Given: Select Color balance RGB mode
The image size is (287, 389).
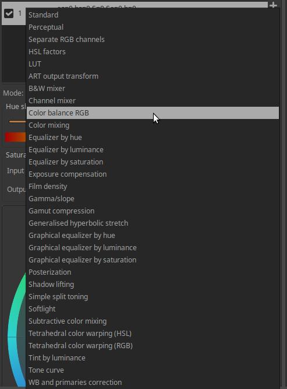Looking at the screenshot, I should (153, 113).
